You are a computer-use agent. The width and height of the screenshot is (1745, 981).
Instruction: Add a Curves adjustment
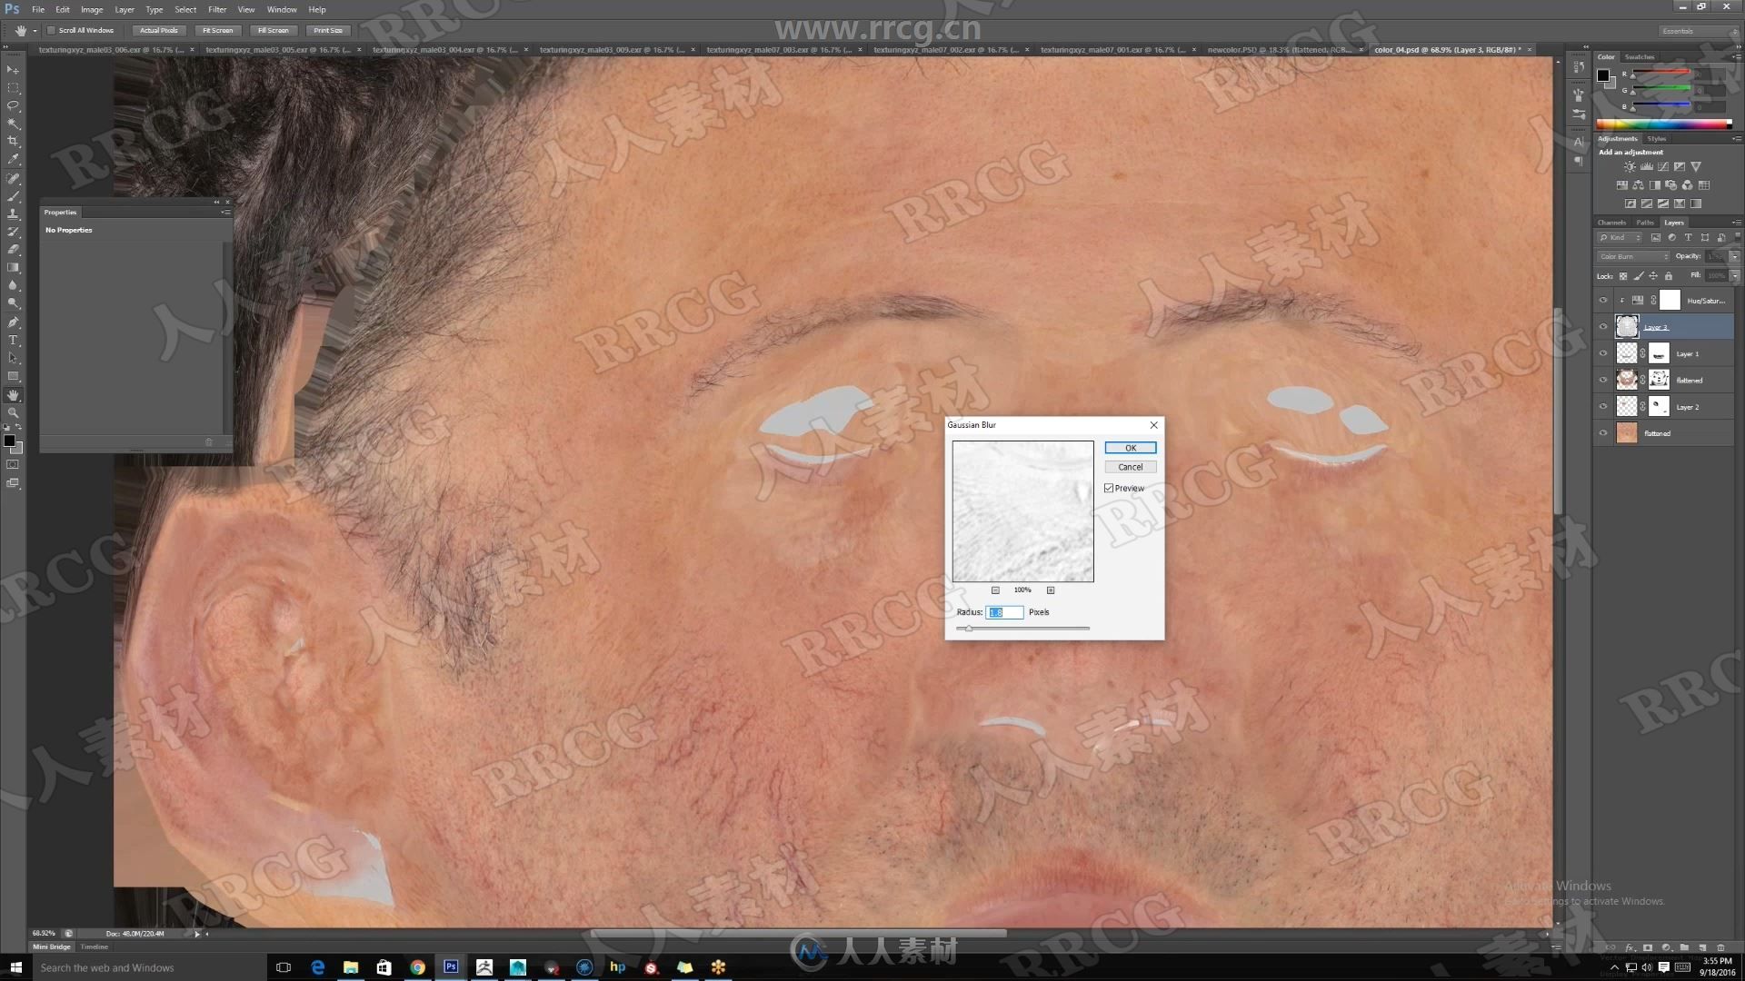(1662, 167)
